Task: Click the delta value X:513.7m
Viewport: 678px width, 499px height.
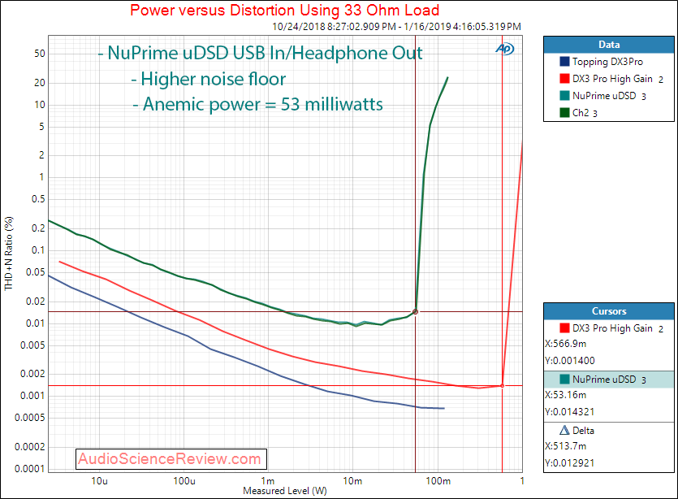Action: [566, 446]
